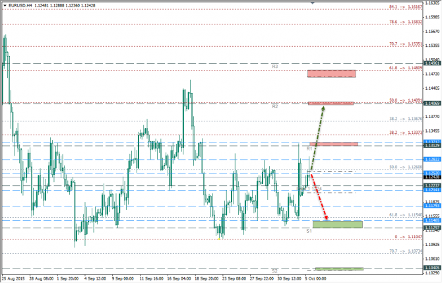Image resolution: width=442 pixels, height=283 pixels.
Task: Select the Fibonacci label 70.7 -> 1.15351
Action: [x=406, y=44]
